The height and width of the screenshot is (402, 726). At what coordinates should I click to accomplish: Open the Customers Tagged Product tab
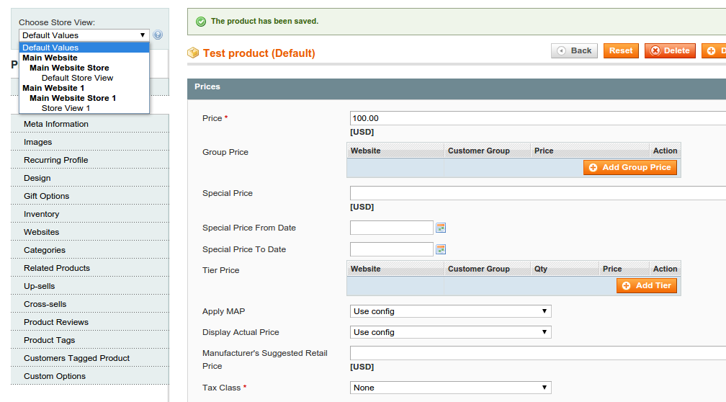(x=90, y=359)
